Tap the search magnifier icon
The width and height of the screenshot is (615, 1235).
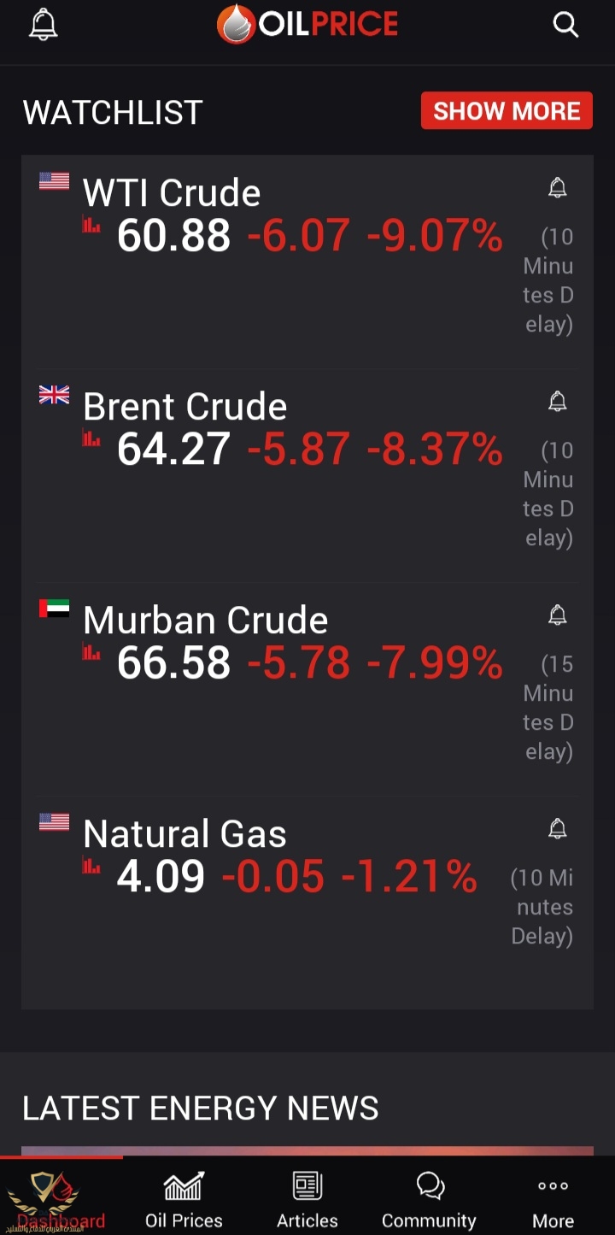pos(565,25)
